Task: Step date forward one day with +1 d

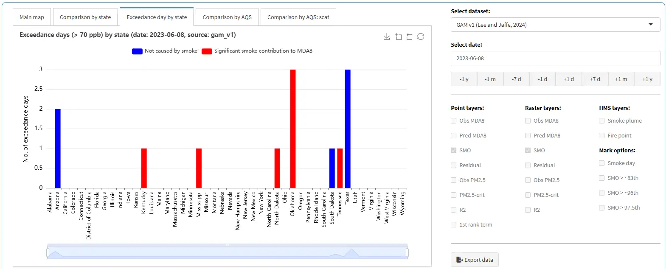Action: click(x=568, y=79)
